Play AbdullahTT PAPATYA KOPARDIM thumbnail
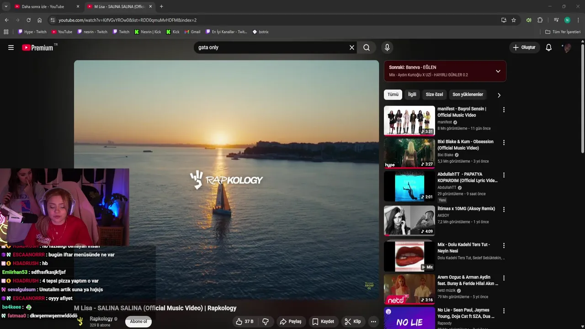585x329 pixels. tap(409, 186)
